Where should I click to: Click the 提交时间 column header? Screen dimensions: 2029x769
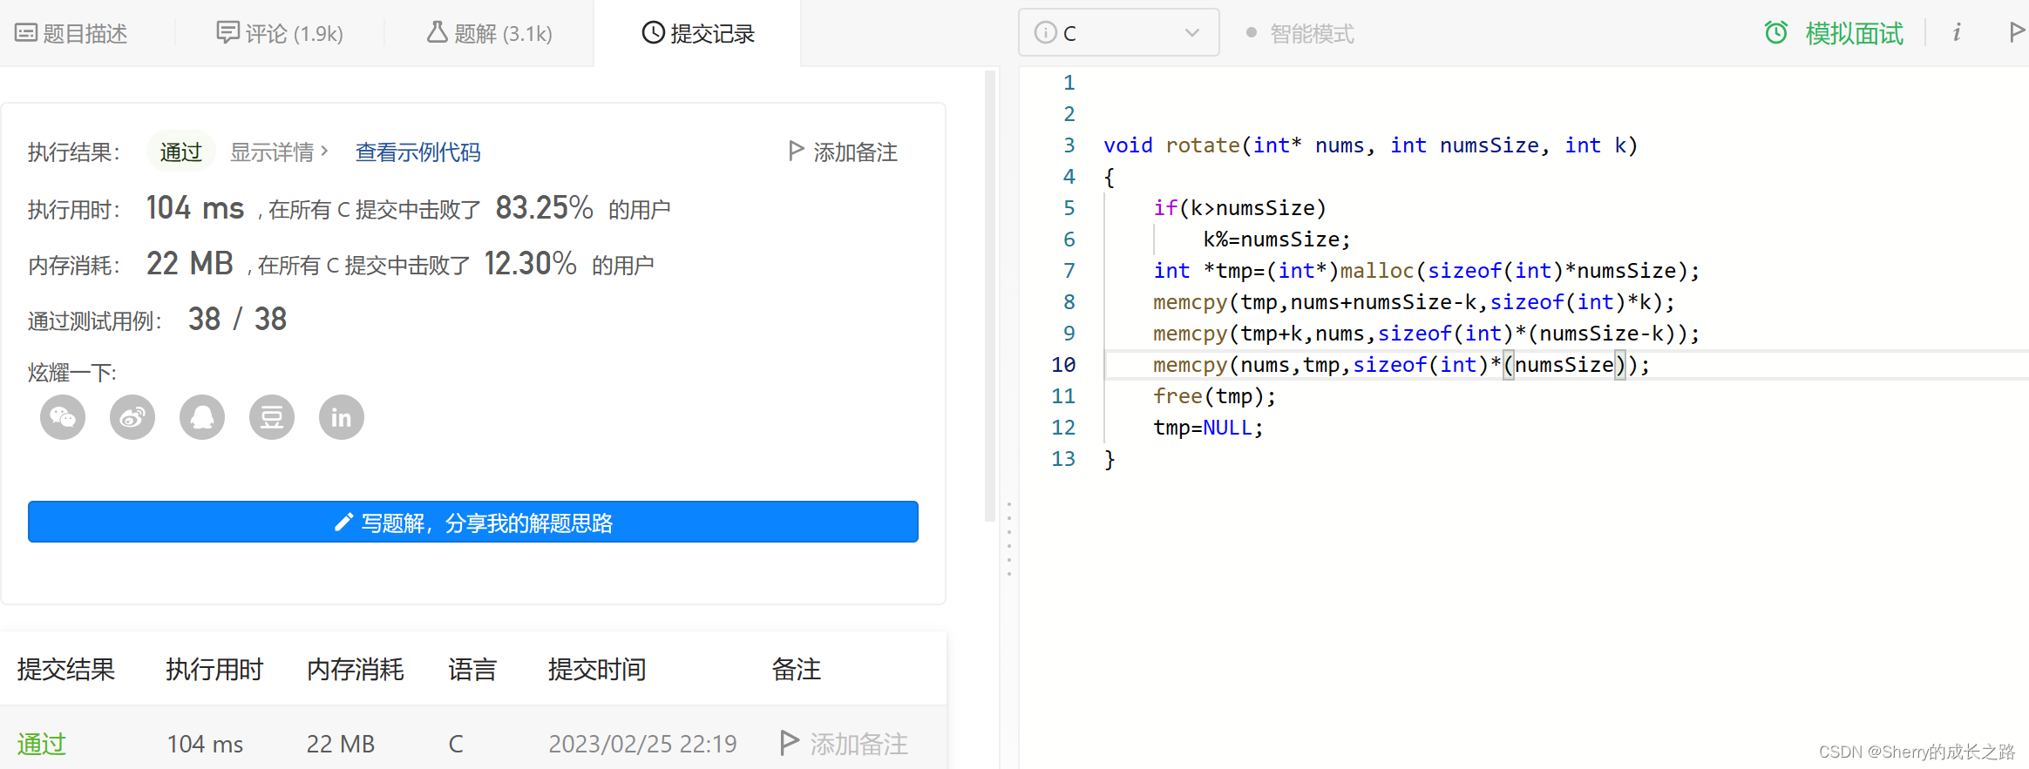tap(597, 669)
